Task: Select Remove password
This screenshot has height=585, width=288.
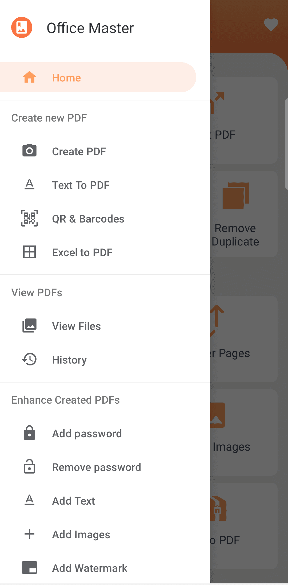Action: pos(96,467)
